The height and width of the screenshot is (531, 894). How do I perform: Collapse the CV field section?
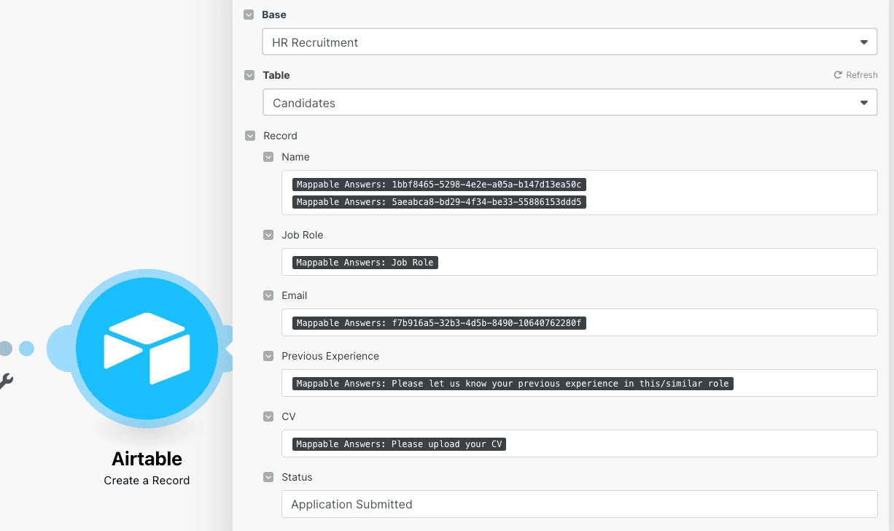click(x=268, y=416)
